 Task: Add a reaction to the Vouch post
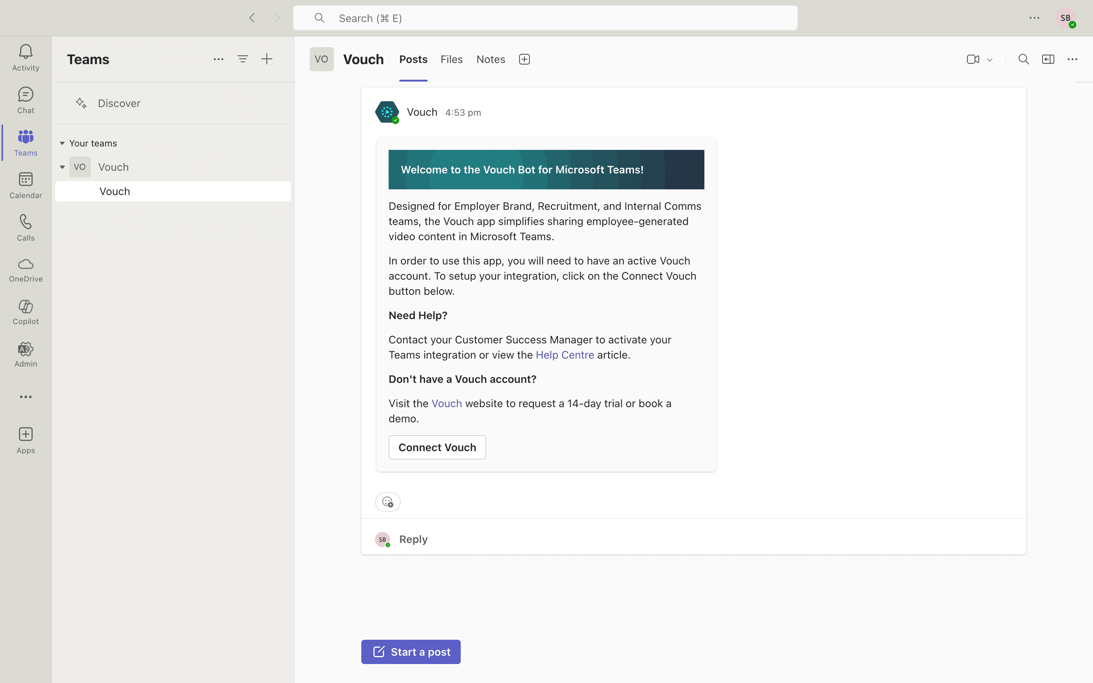coord(387,502)
